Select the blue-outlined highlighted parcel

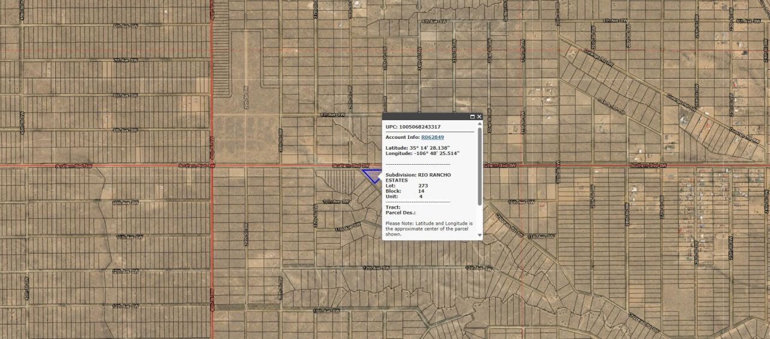pos(372,175)
